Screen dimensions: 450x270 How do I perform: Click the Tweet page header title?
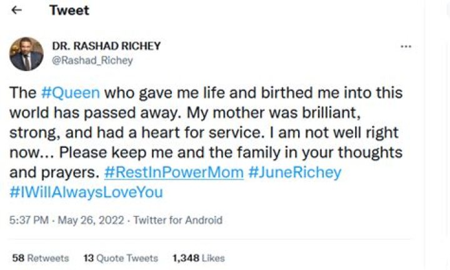[69, 11]
